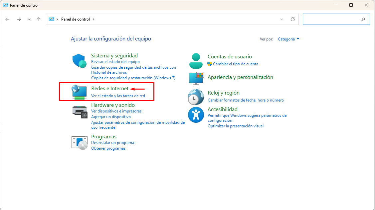Image resolution: width=375 pixels, height=210 pixels.
Task: Refresh the Control Panel address bar
Action: 293,19
